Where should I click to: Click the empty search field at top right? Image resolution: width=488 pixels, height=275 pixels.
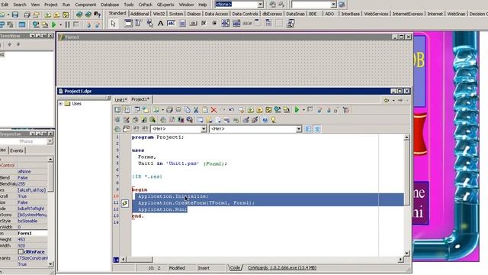point(311,5)
